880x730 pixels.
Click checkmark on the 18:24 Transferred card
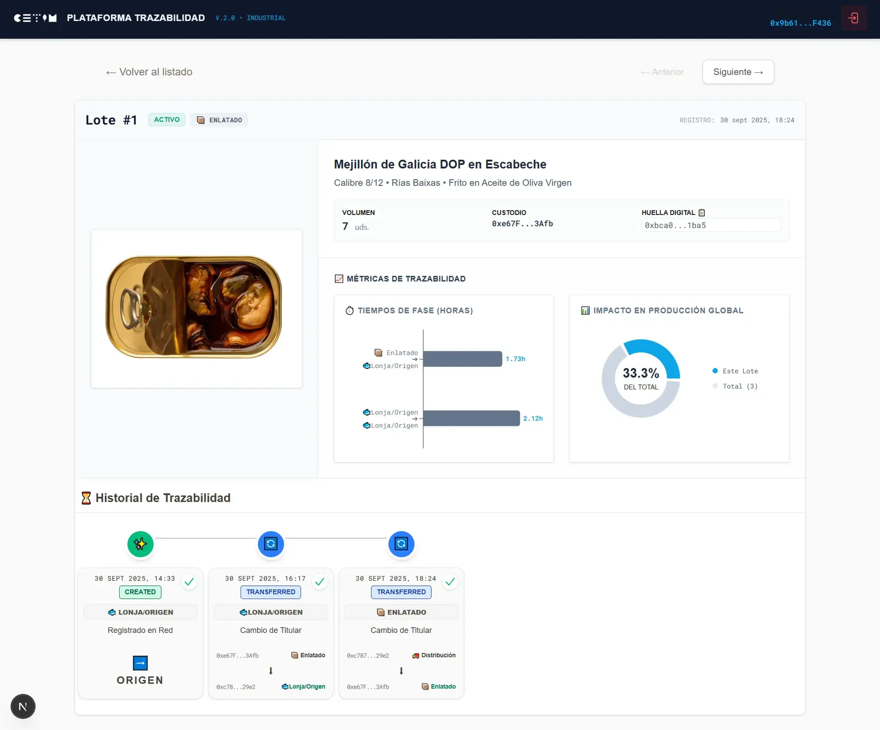[450, 582]
